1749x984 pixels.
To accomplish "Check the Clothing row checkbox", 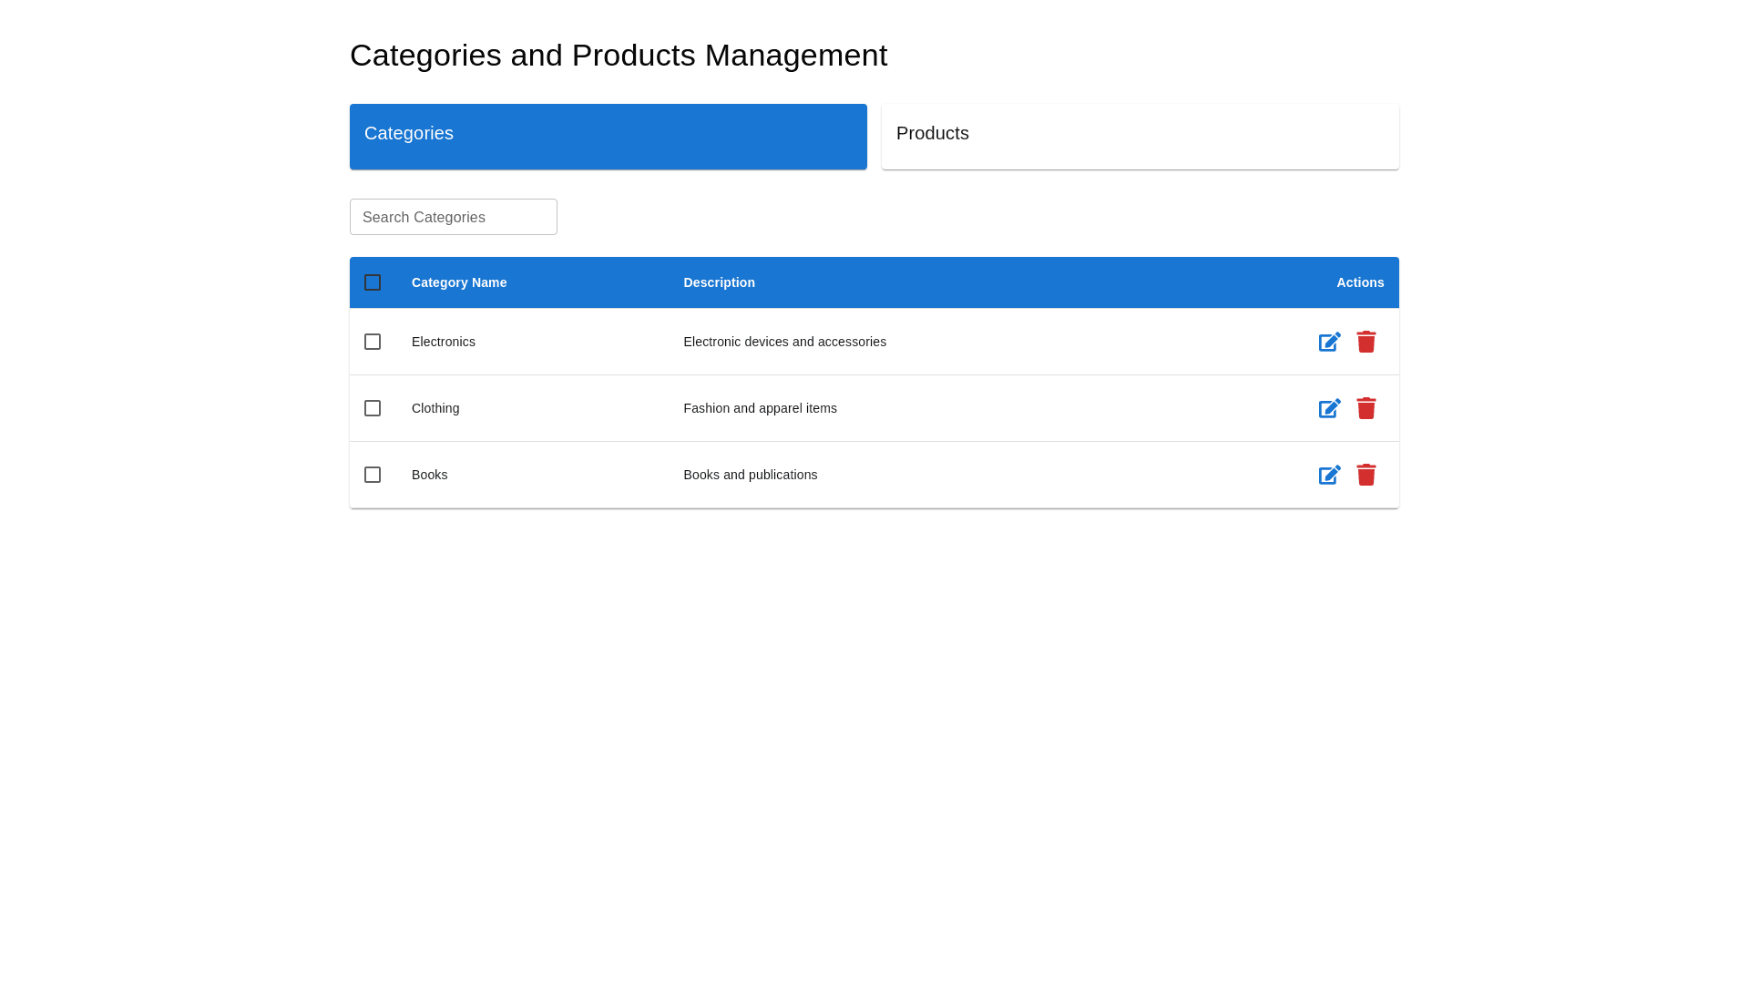I will tap(373, 408).
